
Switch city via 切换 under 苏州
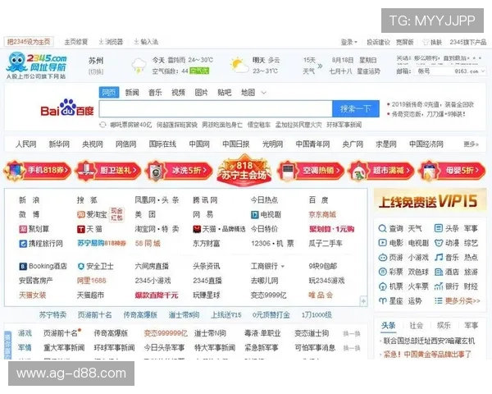tap(96, 71)
